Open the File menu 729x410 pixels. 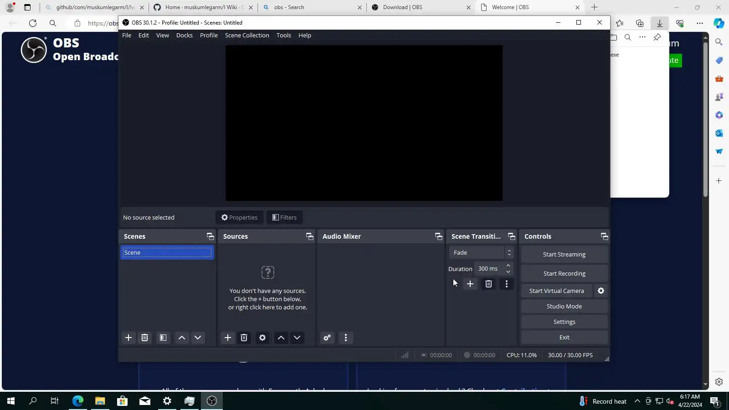127,36
